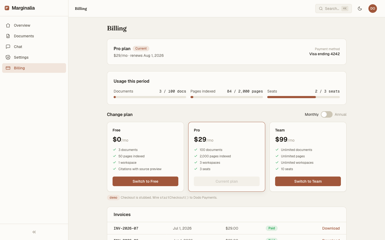Viewport: 385px width, 240px height.
Task: Download invoice INV-2026-07
Action: [331, 228]
